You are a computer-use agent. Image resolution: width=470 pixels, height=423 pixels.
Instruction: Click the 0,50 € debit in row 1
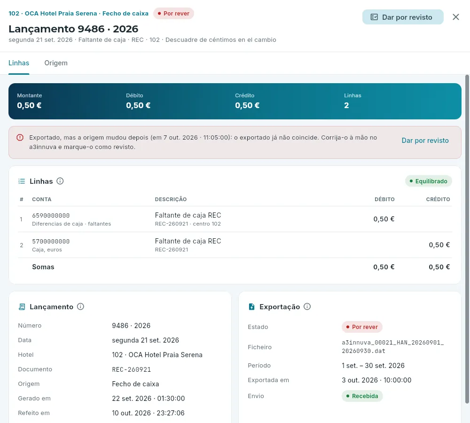click(x=384, y=219)
